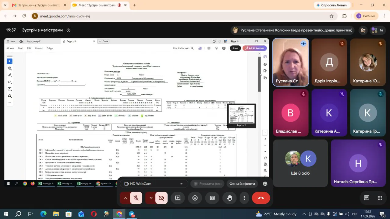
Task: Toggle the muted microphone button
Action: tap(136, 198)
